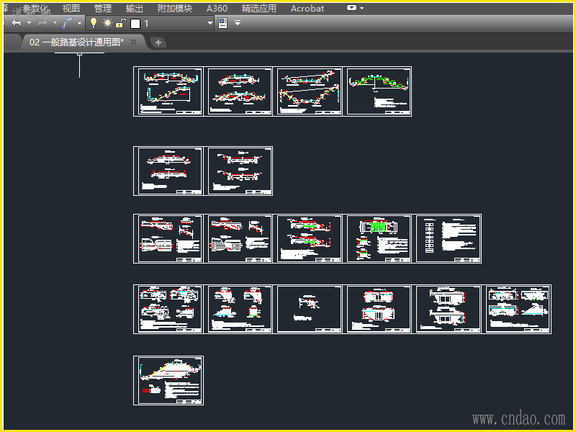Switch to the 输出 ribbon tab
Image resolution: width=576 pixels, height=432 pixels.
click(134, 9)
